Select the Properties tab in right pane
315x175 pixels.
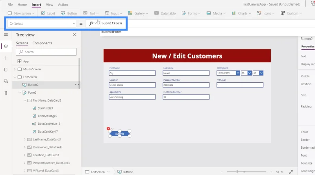(x=308, y=46)
